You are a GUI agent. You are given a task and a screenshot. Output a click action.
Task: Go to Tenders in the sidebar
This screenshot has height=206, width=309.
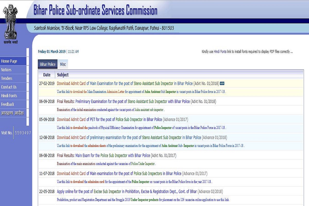click(x=13, y=78)
